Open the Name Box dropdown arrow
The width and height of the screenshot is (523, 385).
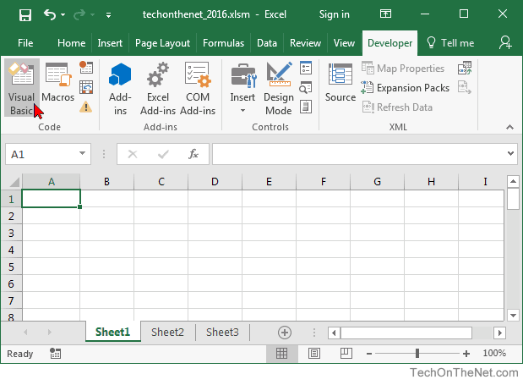click(83, 154)
